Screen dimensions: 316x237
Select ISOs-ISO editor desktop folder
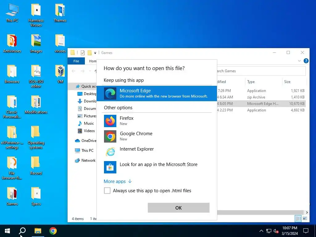[36, 77]
